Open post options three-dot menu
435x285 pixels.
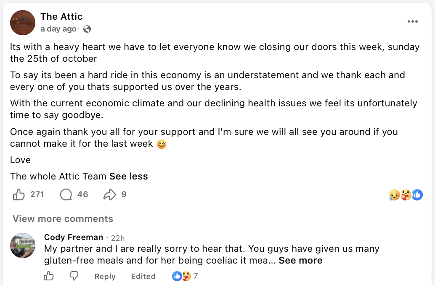[413, 21]
